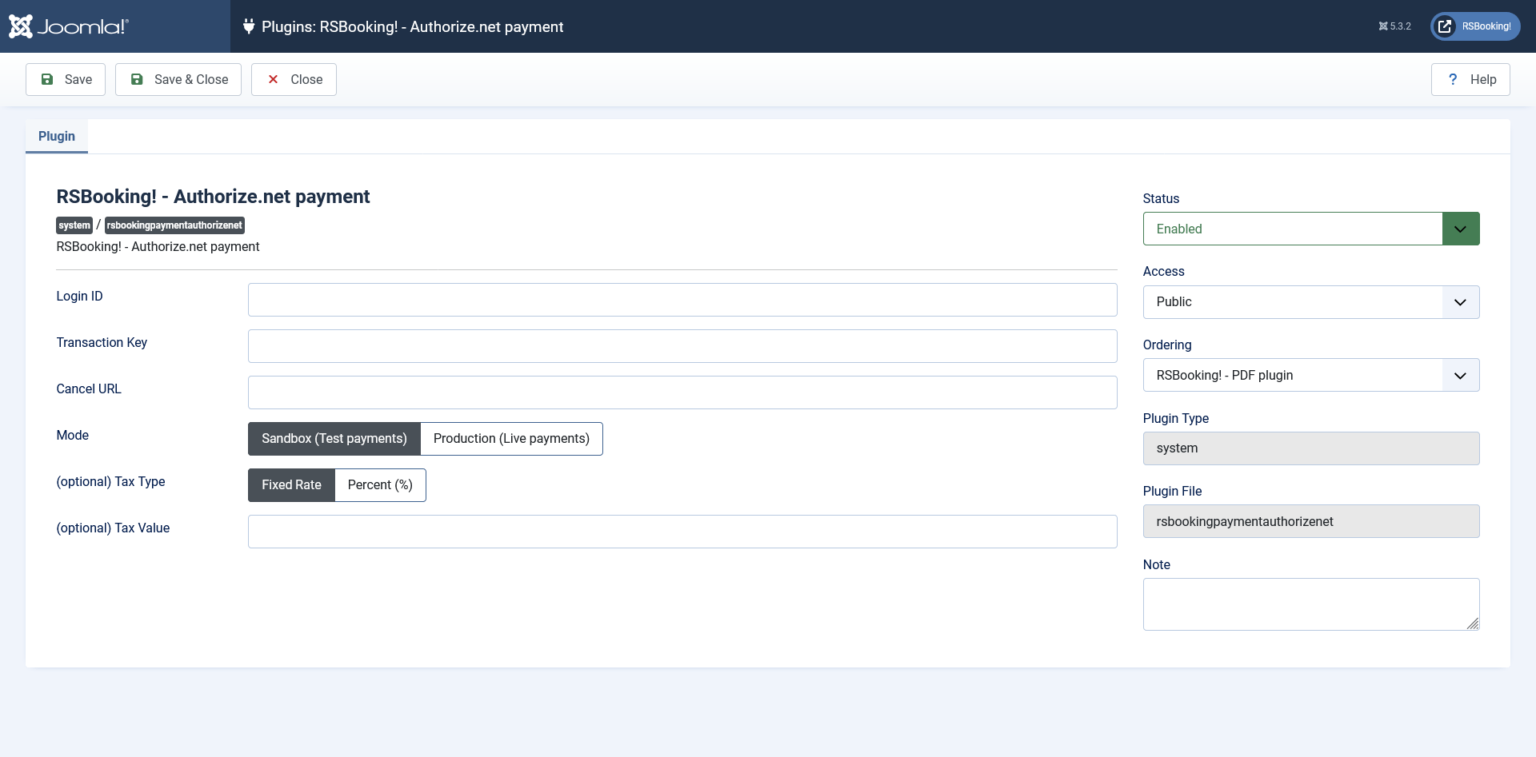Choose Percent (%) tax type

[x=380, y=485]
